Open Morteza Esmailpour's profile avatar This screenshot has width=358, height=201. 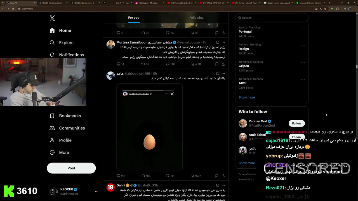[111, 45]
